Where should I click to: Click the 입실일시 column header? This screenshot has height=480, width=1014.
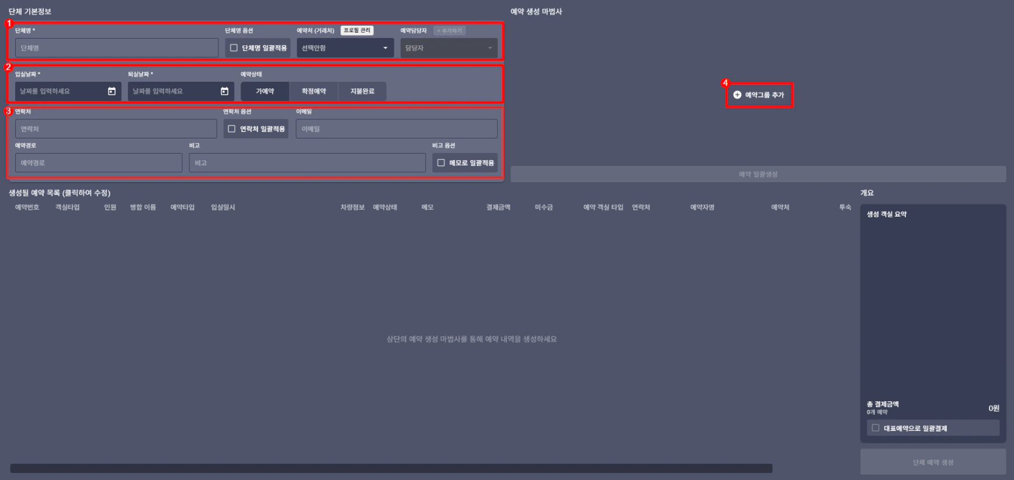223,207
